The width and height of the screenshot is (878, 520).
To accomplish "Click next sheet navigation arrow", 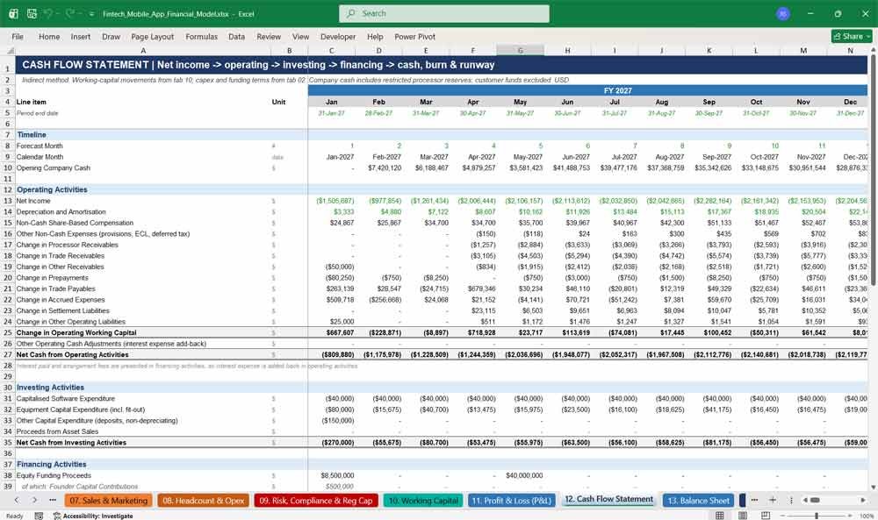I will (x=34, y=501).
